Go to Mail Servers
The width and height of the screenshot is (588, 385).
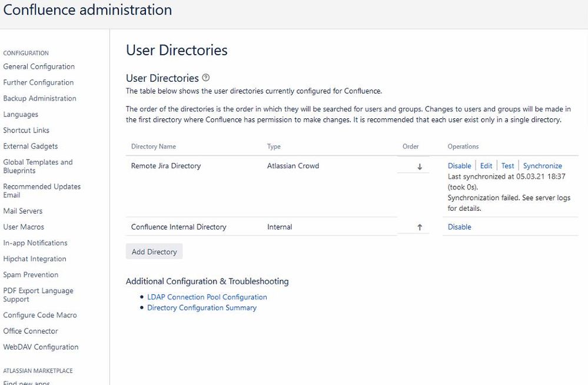[23, 211]
